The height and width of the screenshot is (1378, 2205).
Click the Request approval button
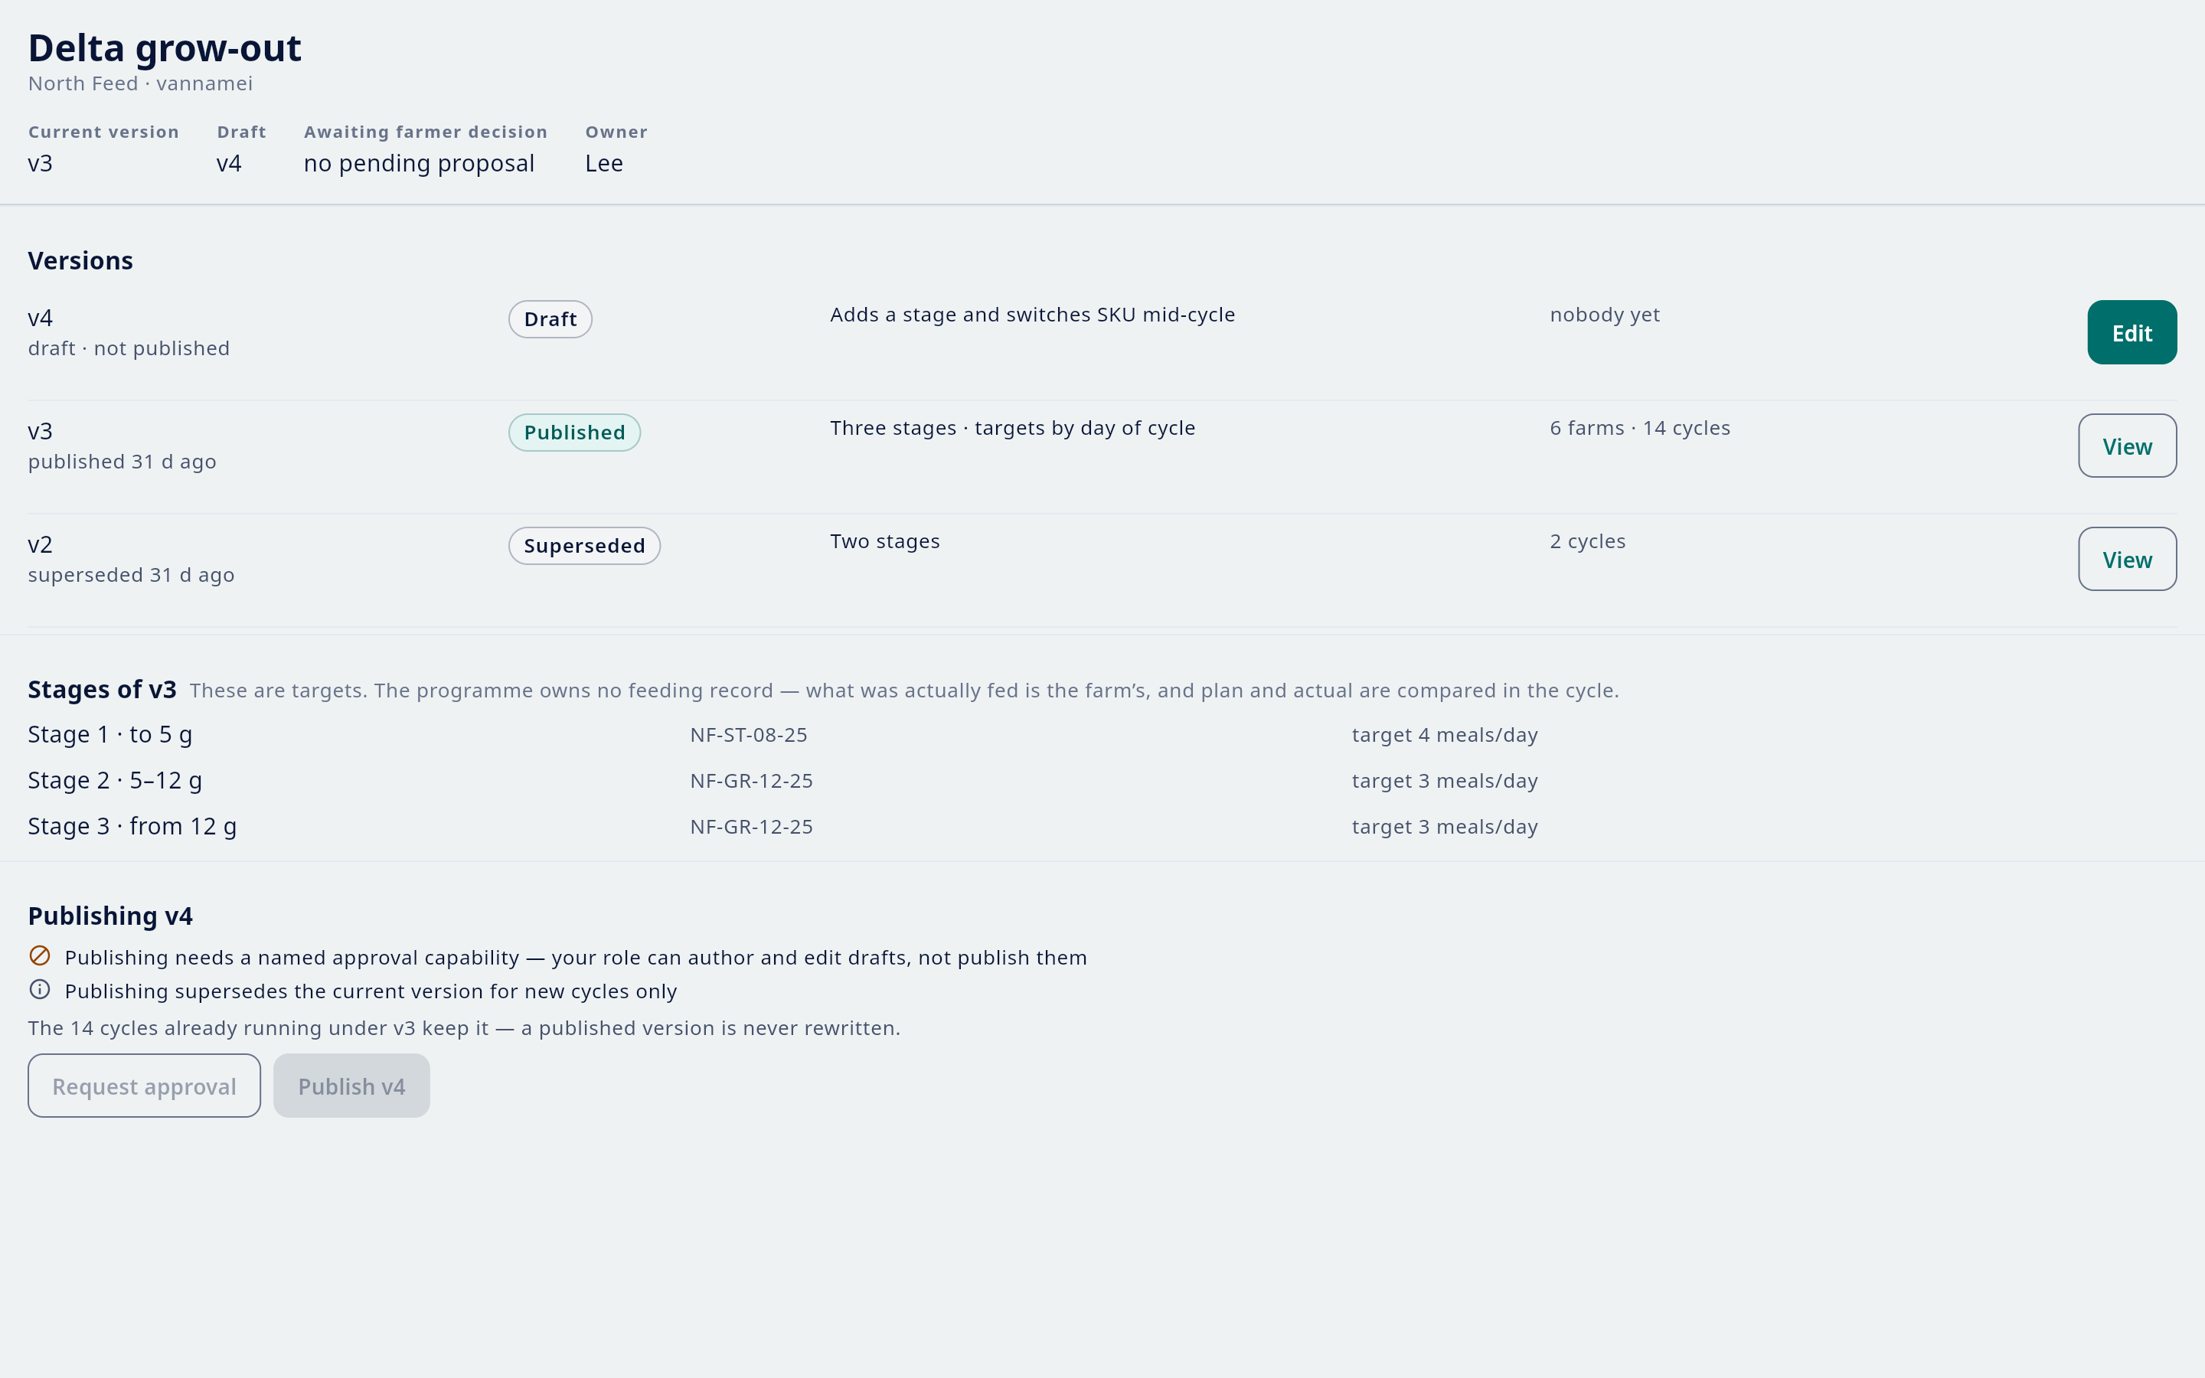[x=144, y=1086]
